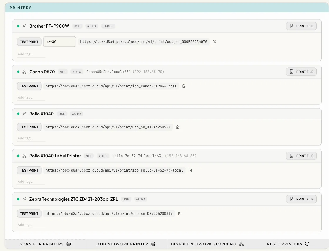Viewport: 329px width, 251px height.
Task: Click the USB icon beside Zebra Technologies ZTC
Action: [24, 199]
